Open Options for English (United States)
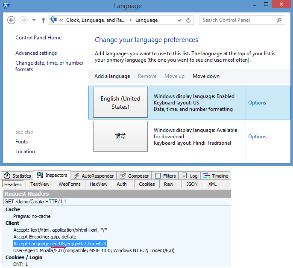The width and height of the screenshot is (293, 268). (x=257, y=103)
